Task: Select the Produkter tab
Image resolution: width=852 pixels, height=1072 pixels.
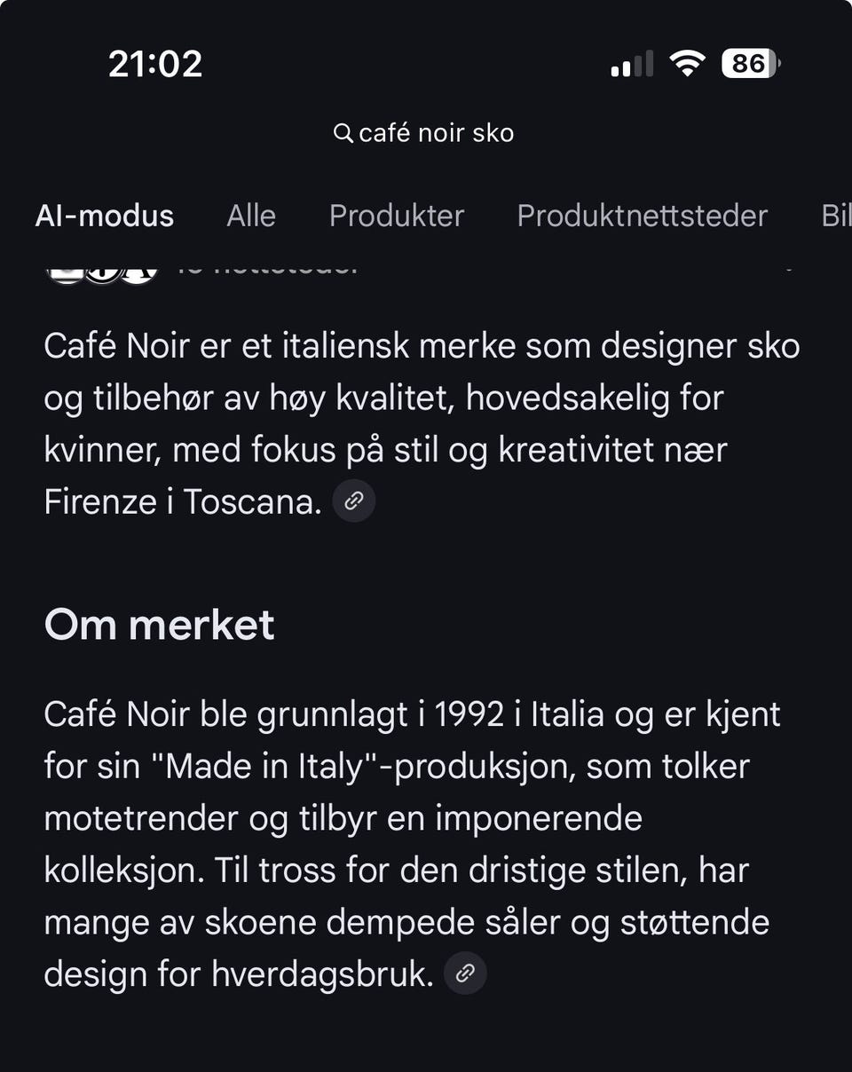Action: (x=397, y=216)
